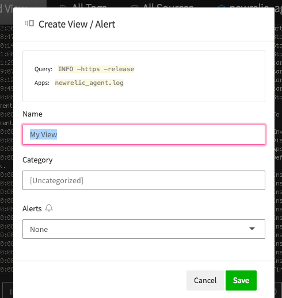Image resolution: width=282 pixels, height=298 pixels.
Task: Click the Category label
Action: 37,160
